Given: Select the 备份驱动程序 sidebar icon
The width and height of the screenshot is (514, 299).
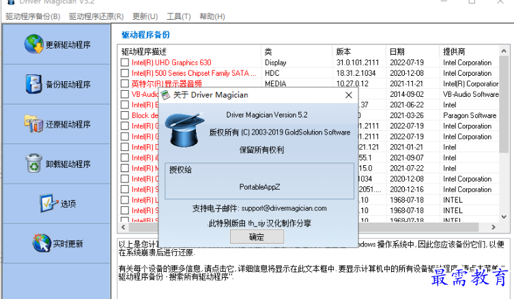Looking at the screenshot, I should tap(33, 84).
